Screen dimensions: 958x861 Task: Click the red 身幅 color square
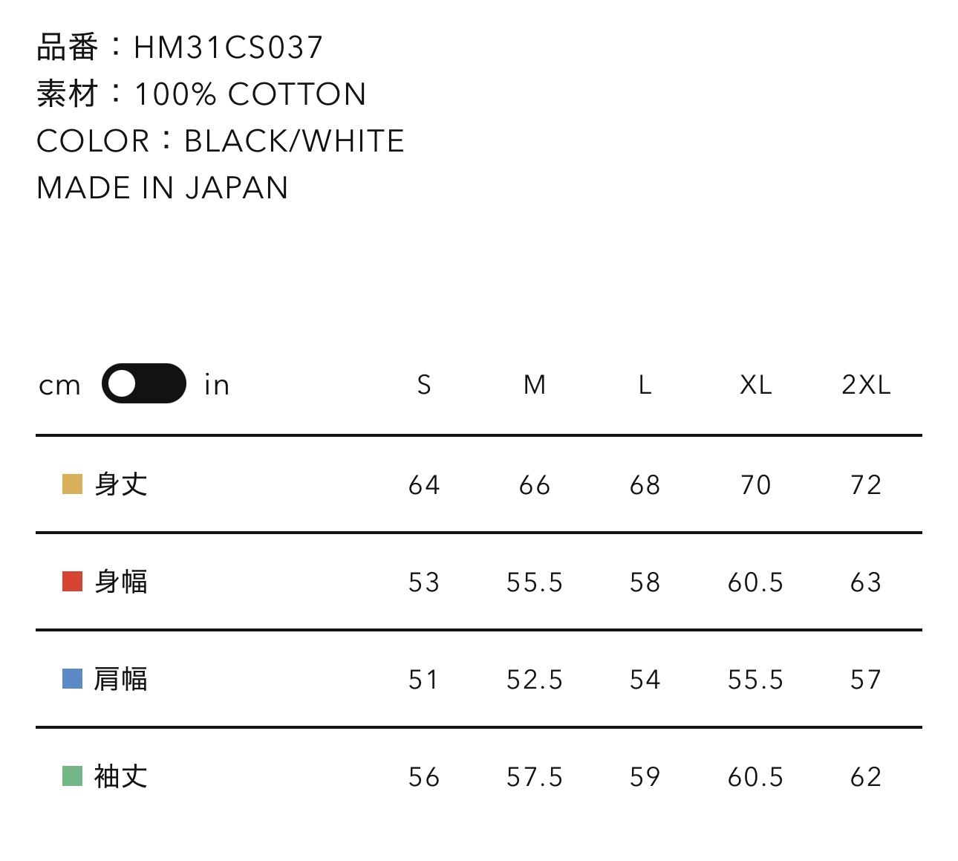point(72,582)
